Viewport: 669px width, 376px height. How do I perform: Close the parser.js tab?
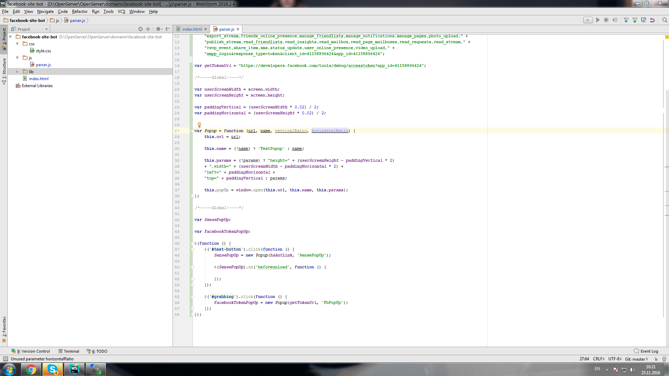coord(238,29)
